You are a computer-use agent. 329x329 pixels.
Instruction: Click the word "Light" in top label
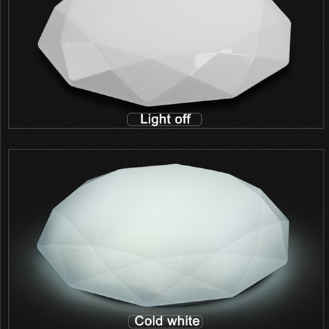coord(154,119)
